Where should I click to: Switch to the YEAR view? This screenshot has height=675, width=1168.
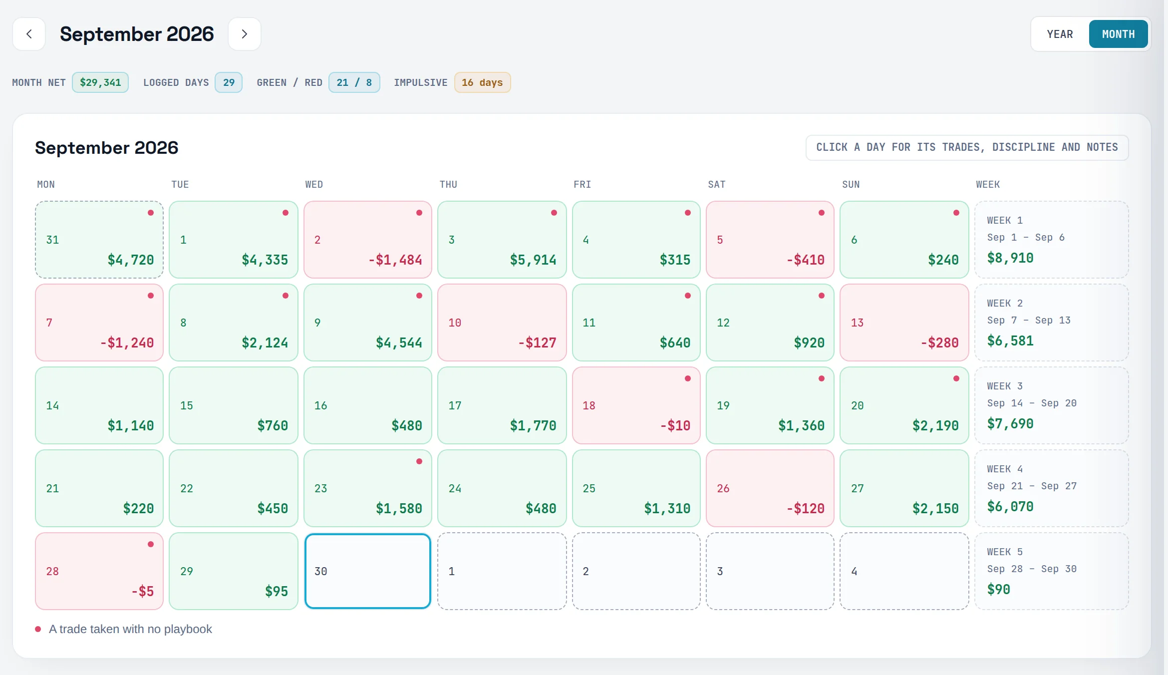(1060, 34)
